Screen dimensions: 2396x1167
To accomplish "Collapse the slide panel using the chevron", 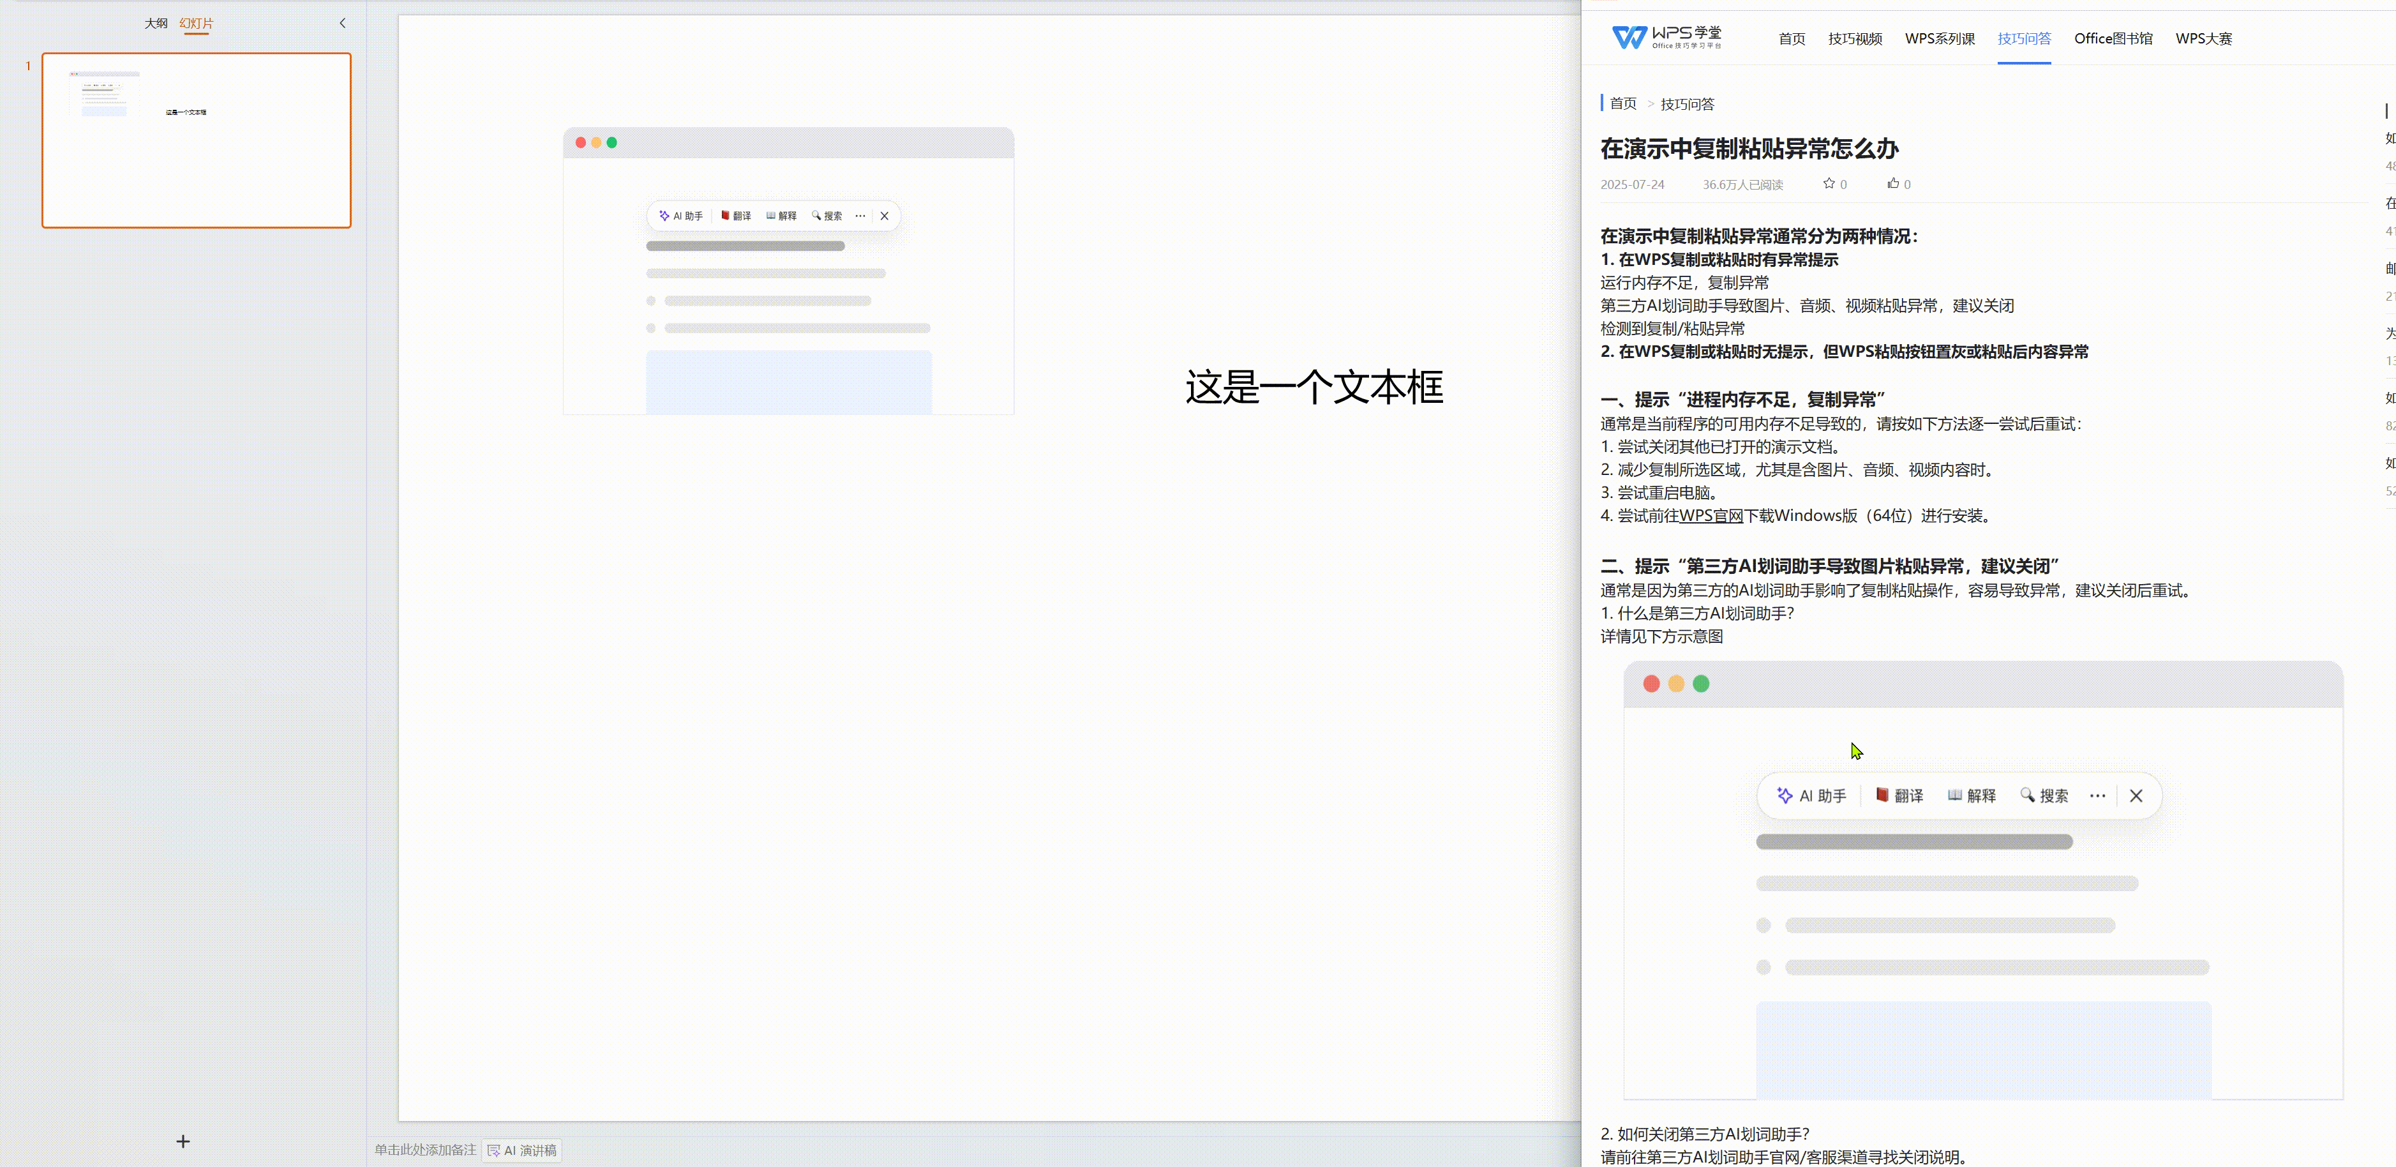I will pos(341,22).
